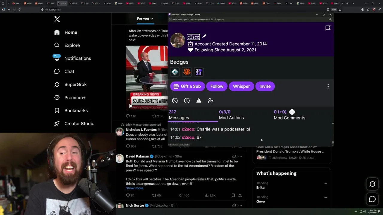
Task: Open the floating chat messages button
Action: tap(372, 199)
